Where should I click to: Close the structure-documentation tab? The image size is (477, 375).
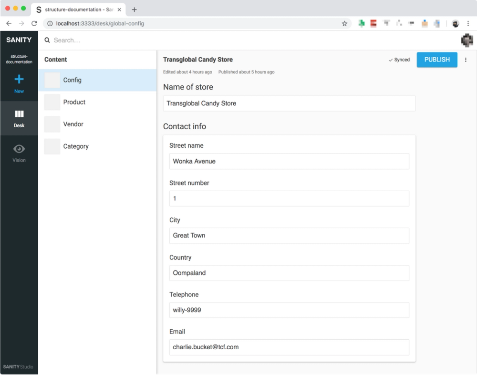click(119, 10)
